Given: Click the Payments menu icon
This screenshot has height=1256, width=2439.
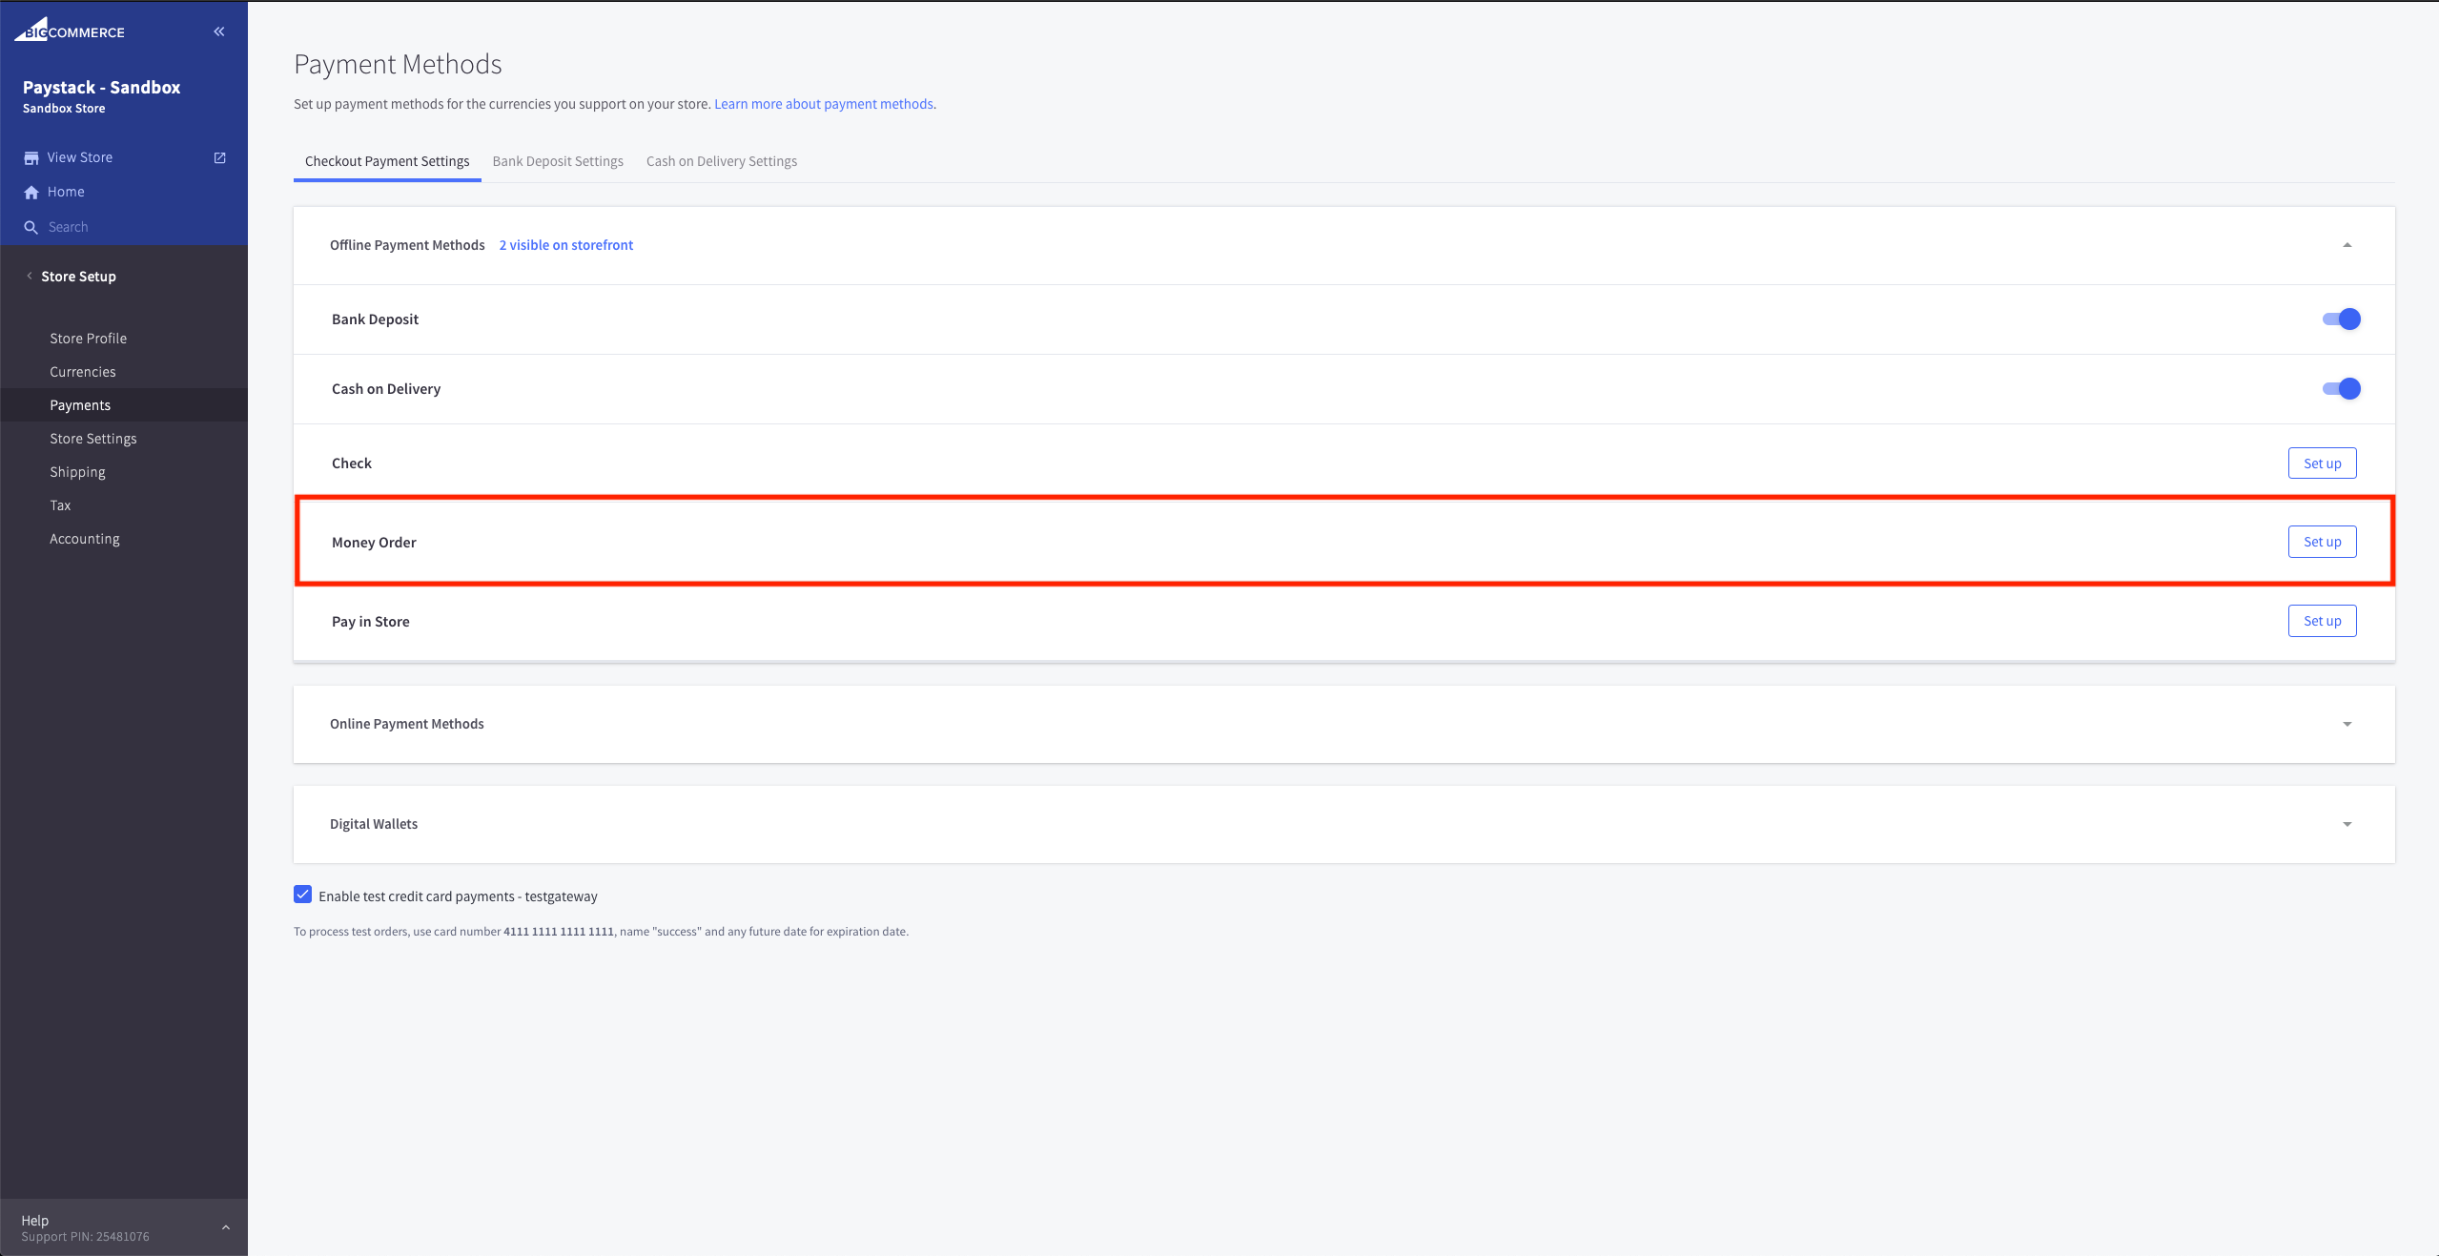Looking at the screenshot, I should click(x=80, y=405).
